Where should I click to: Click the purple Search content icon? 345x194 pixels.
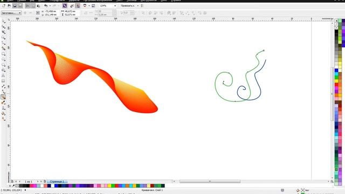[65, 6]
